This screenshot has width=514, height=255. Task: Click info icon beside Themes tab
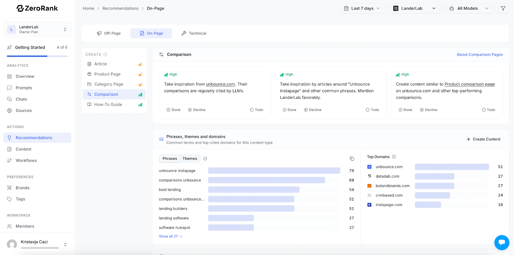[205, 159]
